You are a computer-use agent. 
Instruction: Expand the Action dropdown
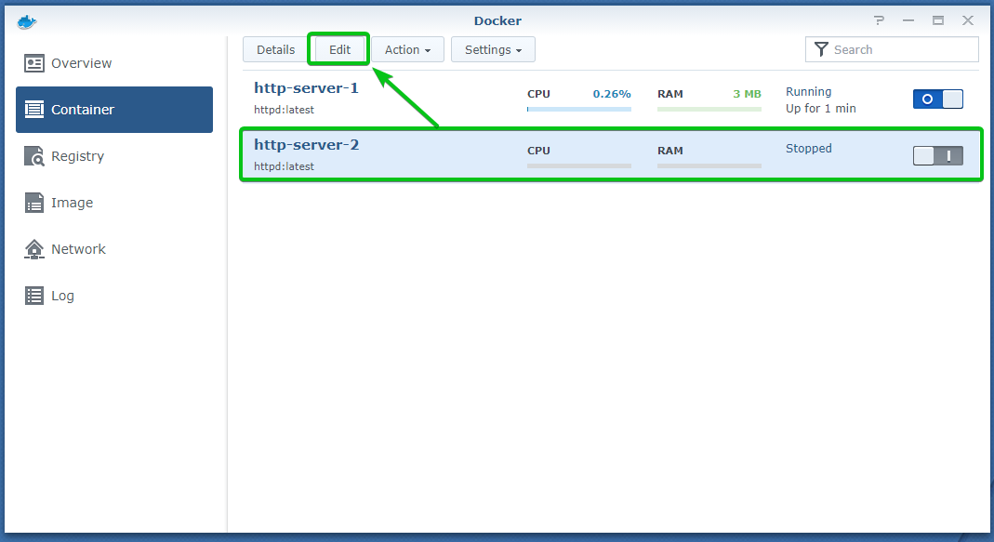point(407,49)
